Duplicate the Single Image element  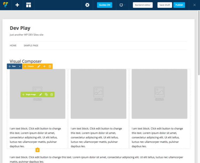pos(46,94)
